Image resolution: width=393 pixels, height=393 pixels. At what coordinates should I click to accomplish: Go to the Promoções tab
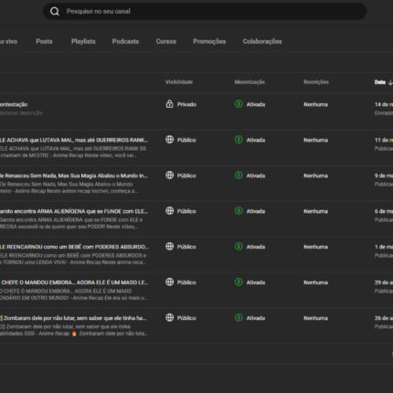coord(209,41)
